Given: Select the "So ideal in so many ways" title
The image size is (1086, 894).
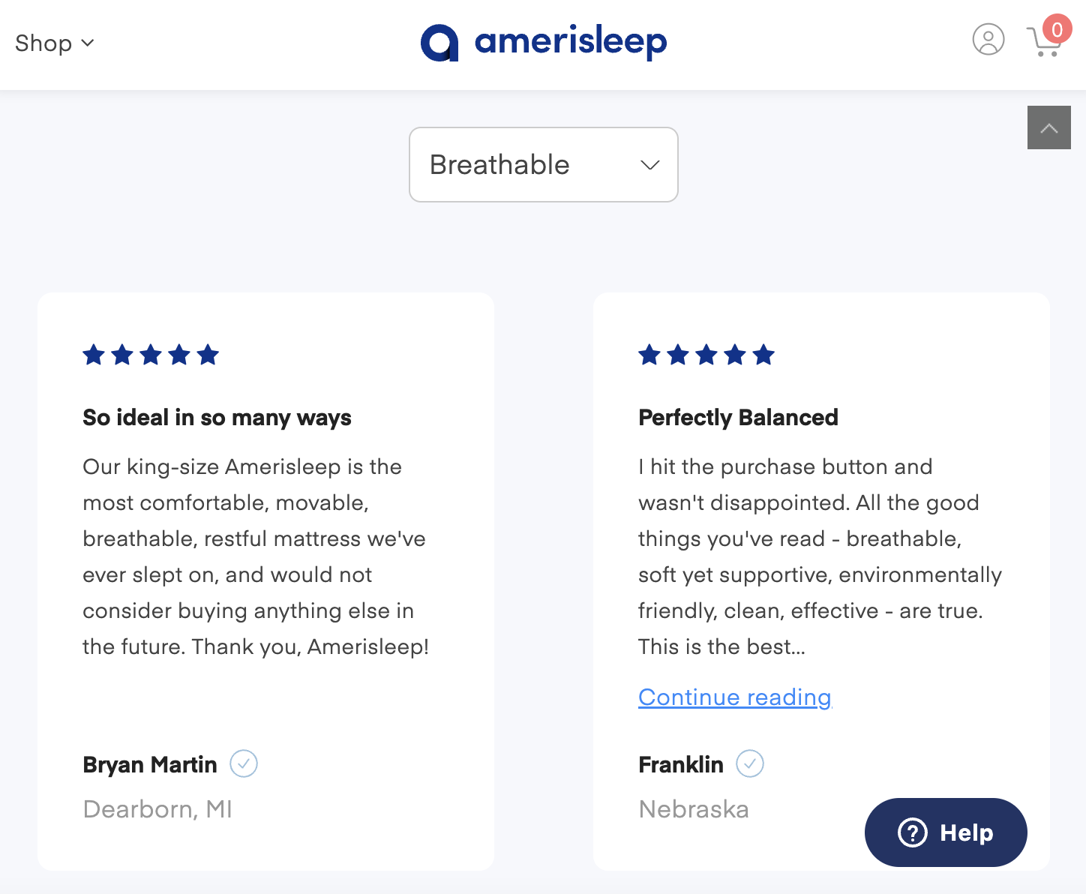Looking at the screenshot, I should 217,418.
